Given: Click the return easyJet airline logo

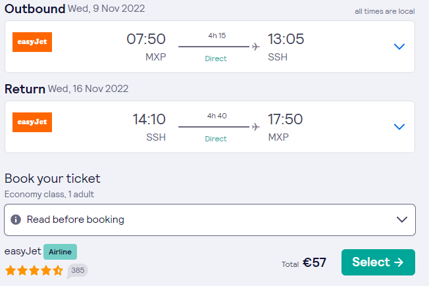Looking at the screenshot, I should point(32,122).
